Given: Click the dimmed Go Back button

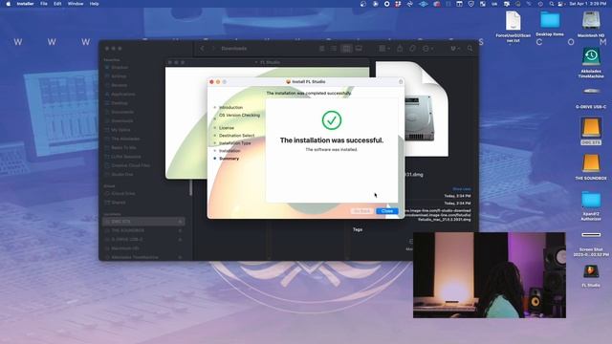Looking at the screenshot, I should pos(361,211).
